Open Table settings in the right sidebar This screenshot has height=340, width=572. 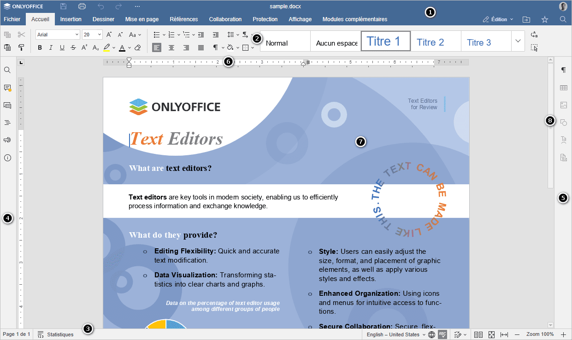pos(563,88)
